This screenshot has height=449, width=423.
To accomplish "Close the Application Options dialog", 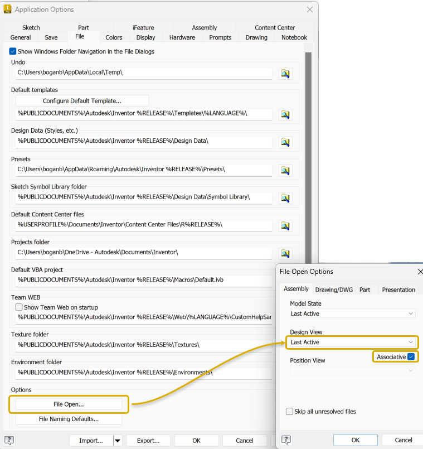I will (310, 9).
